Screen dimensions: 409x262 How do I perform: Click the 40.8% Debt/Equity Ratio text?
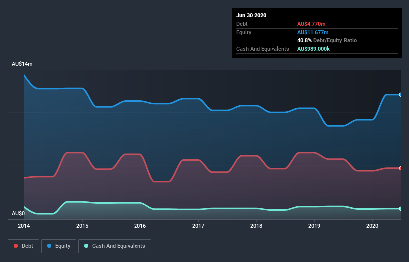coord(327,40)
